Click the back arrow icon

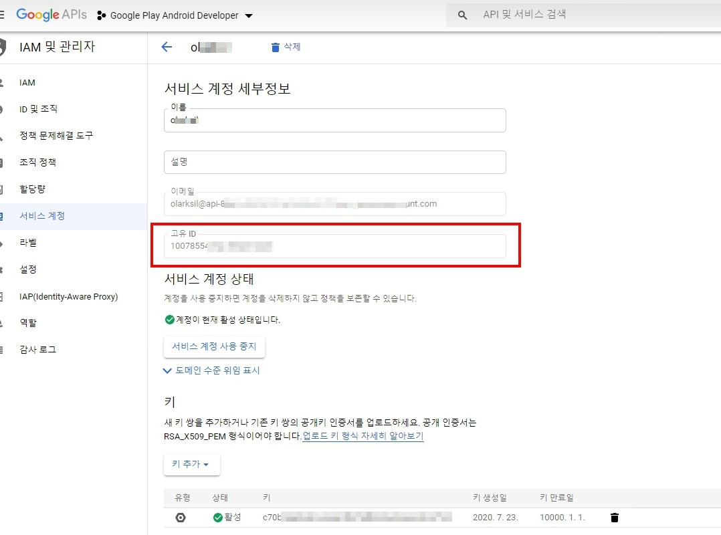point(167,47)
